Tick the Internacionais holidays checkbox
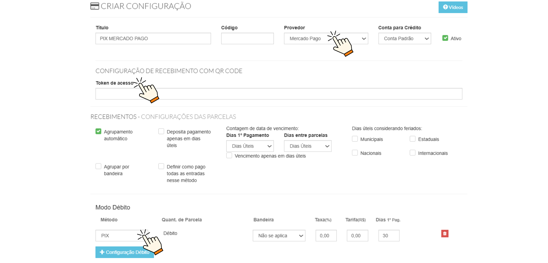This screenshot has width=548, height=263. (413, 153)
